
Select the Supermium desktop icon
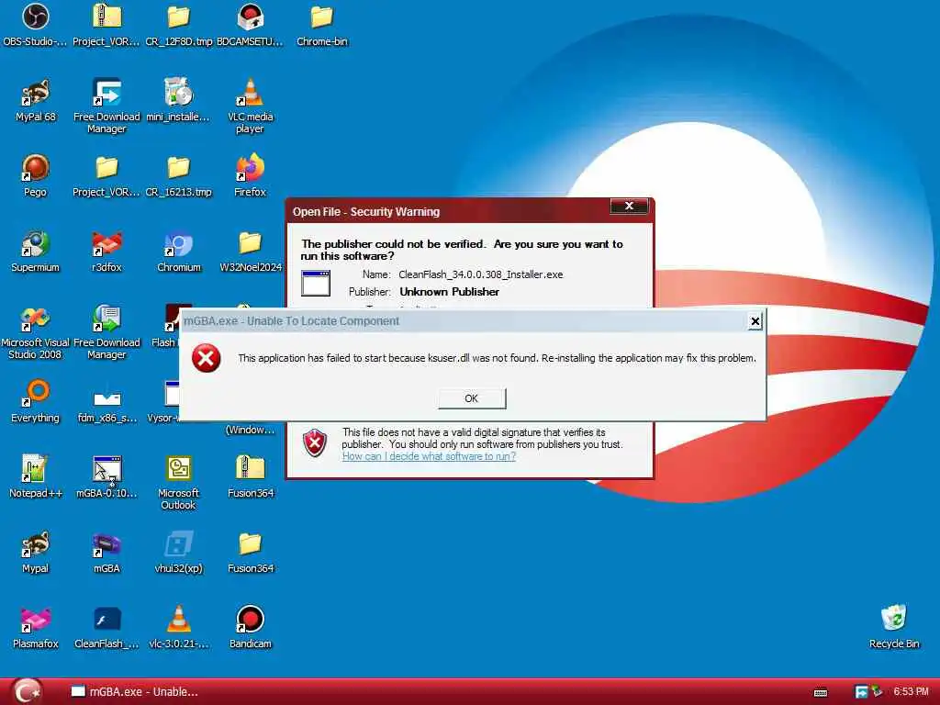(36, 251)
